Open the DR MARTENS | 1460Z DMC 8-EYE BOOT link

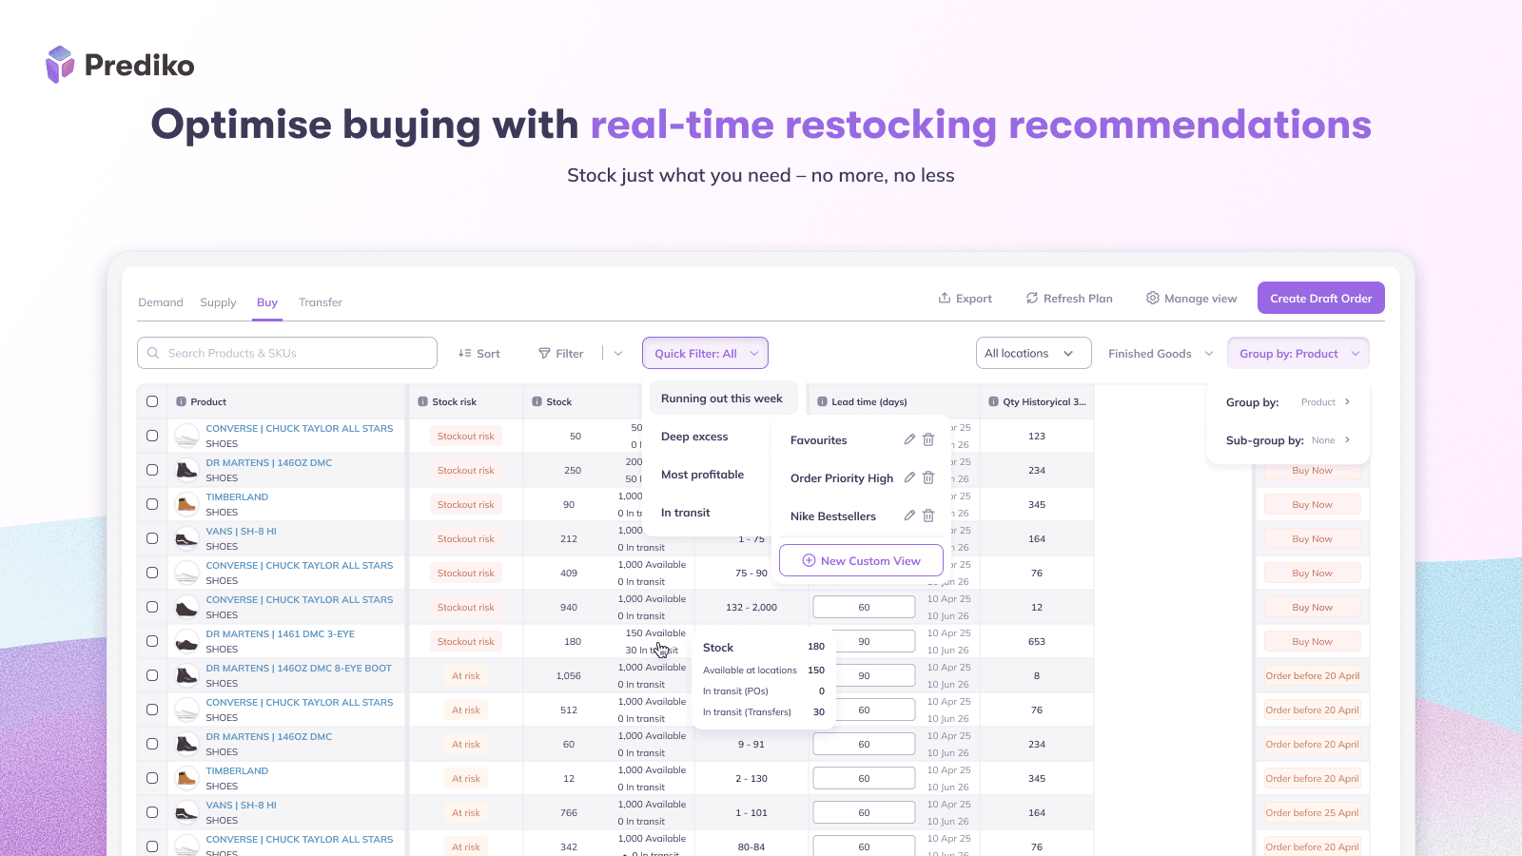[x=299, y=668]
